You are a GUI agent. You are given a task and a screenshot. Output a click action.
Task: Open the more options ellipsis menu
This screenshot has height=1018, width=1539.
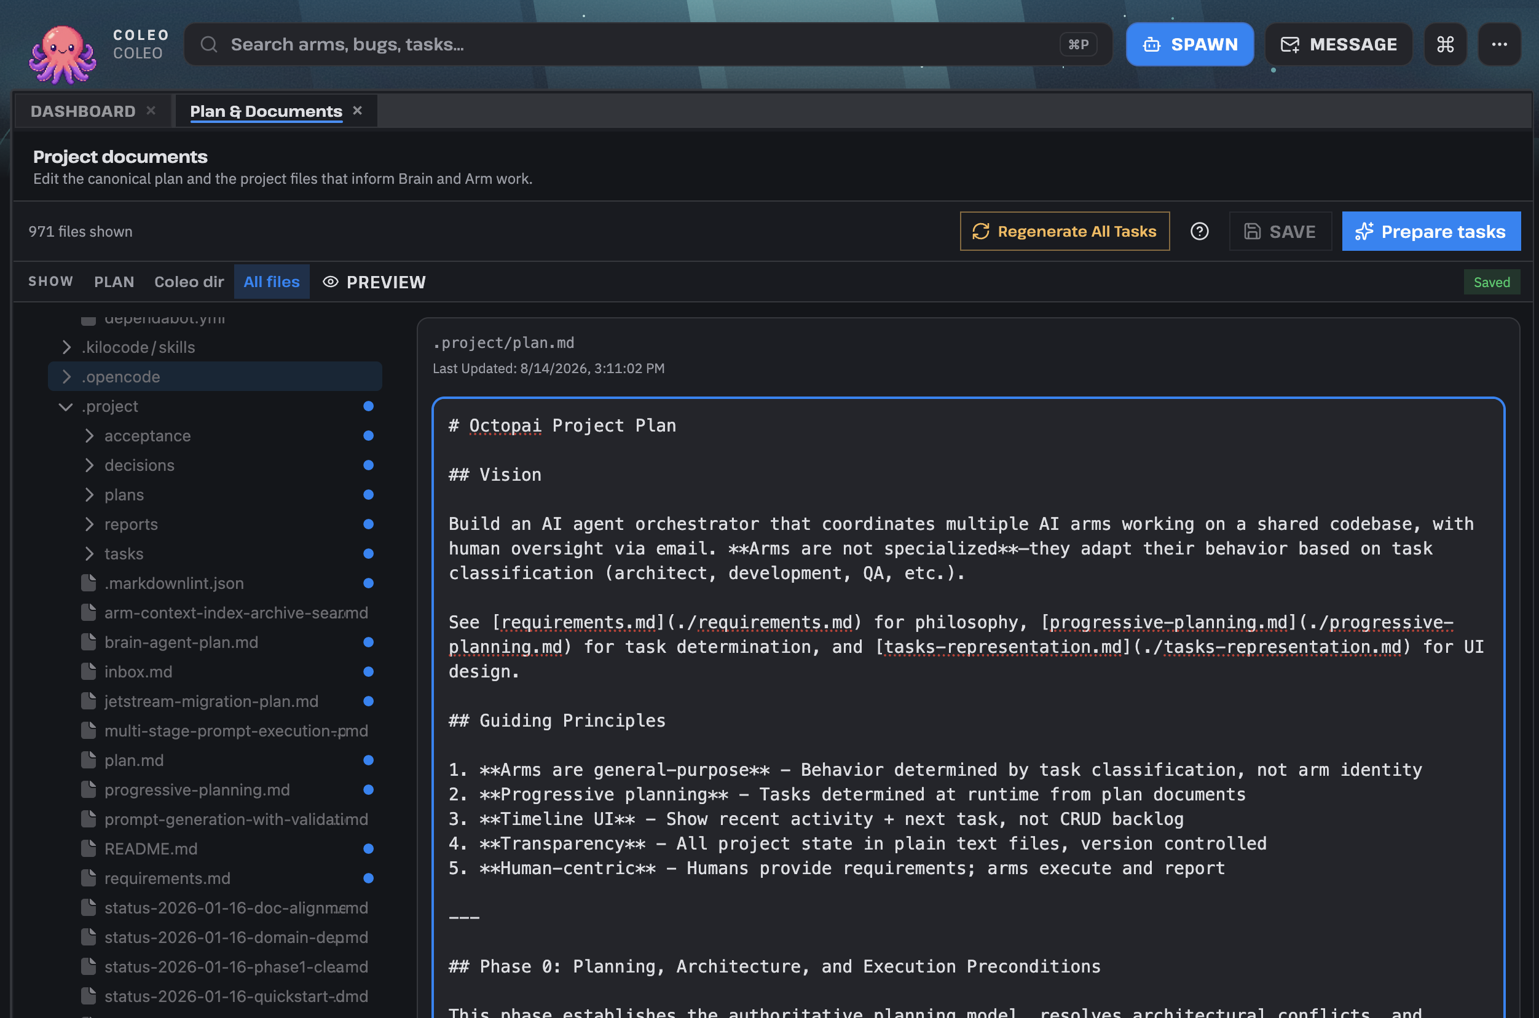(1500, 44)
